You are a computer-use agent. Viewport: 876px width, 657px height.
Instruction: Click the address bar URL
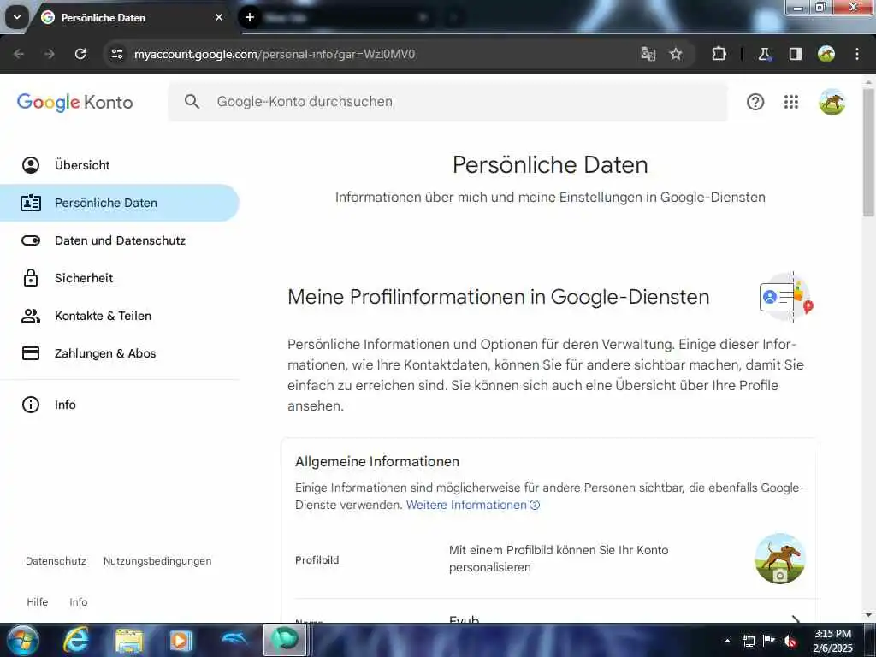pyautogui.click(x=275, y=54)
